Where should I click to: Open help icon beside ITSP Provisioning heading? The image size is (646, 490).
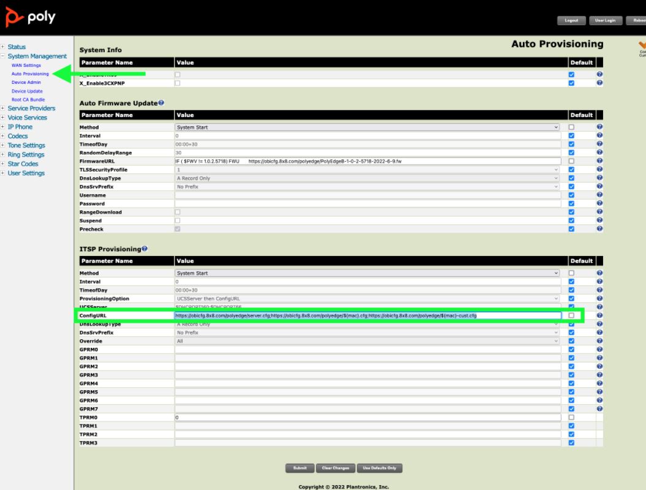(145, 249)
